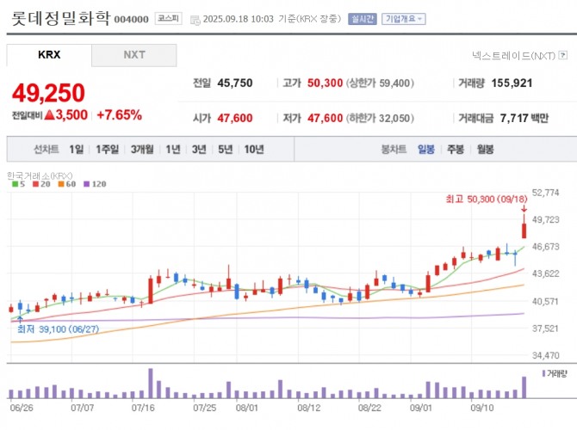
Task: Click the 넥스트레이드(NXT) link text
Action: (x=514, y=56)
